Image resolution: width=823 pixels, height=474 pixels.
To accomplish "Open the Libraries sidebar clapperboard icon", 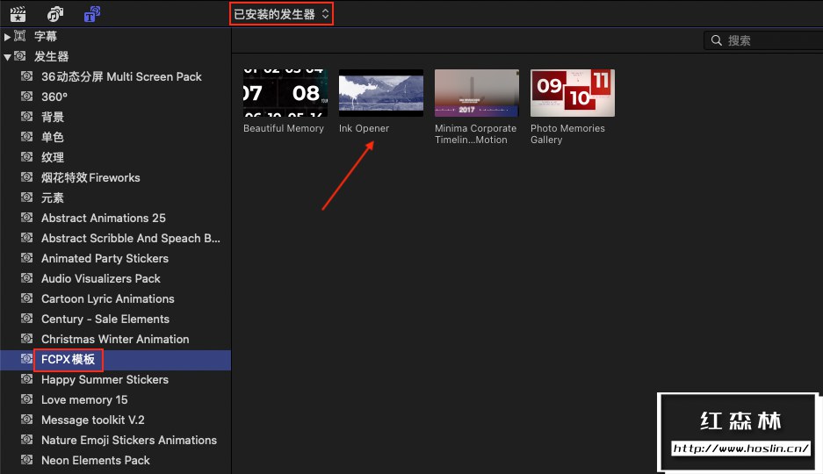I will point(18,14).
